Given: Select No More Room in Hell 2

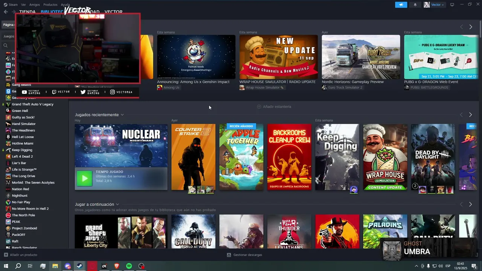Looking at the screenshot, I should click(x=30, y=209).
